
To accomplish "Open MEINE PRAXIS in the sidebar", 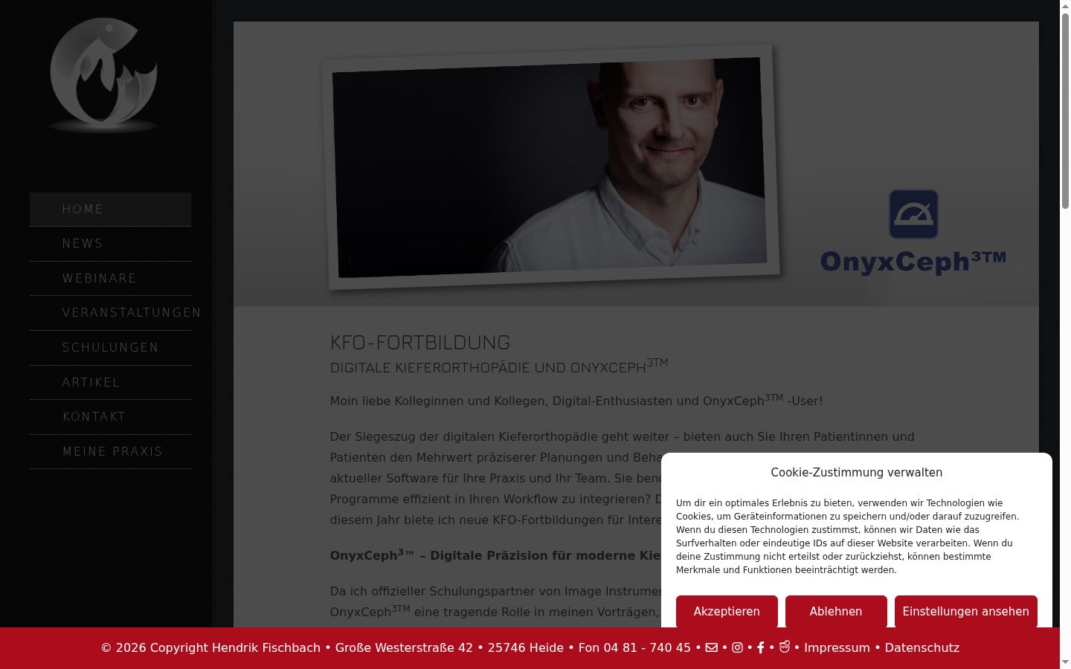I will point(110,452).
